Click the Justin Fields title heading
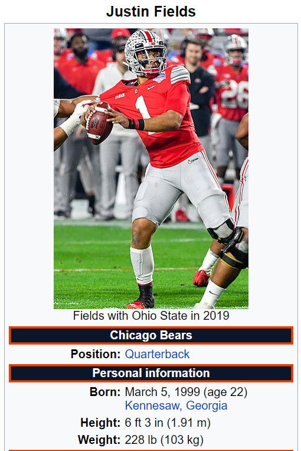Viewport: 301px width, 451px height. pyautogui.click(x=150, y=11)
